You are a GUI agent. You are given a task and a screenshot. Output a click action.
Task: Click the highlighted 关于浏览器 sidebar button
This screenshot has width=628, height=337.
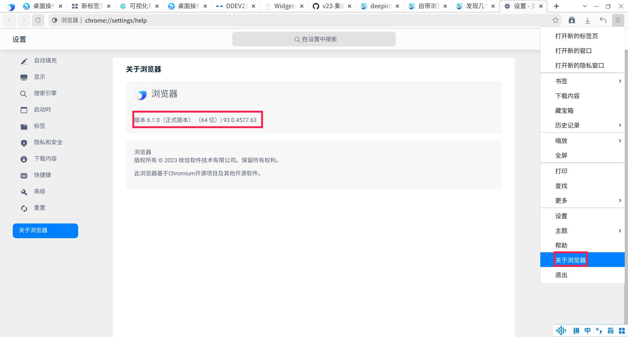pos(45,230)
